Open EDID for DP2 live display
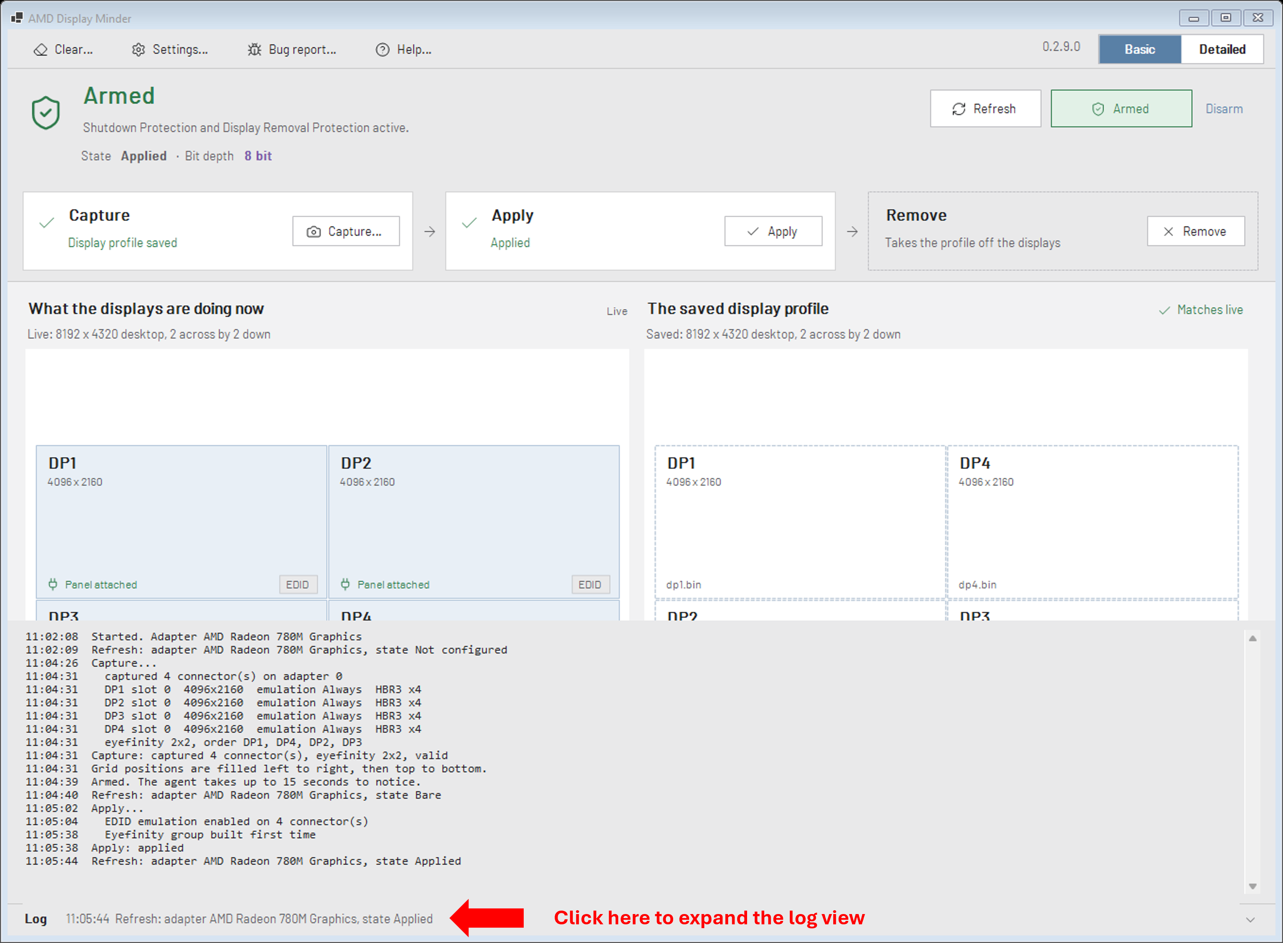 coord(590,584)
